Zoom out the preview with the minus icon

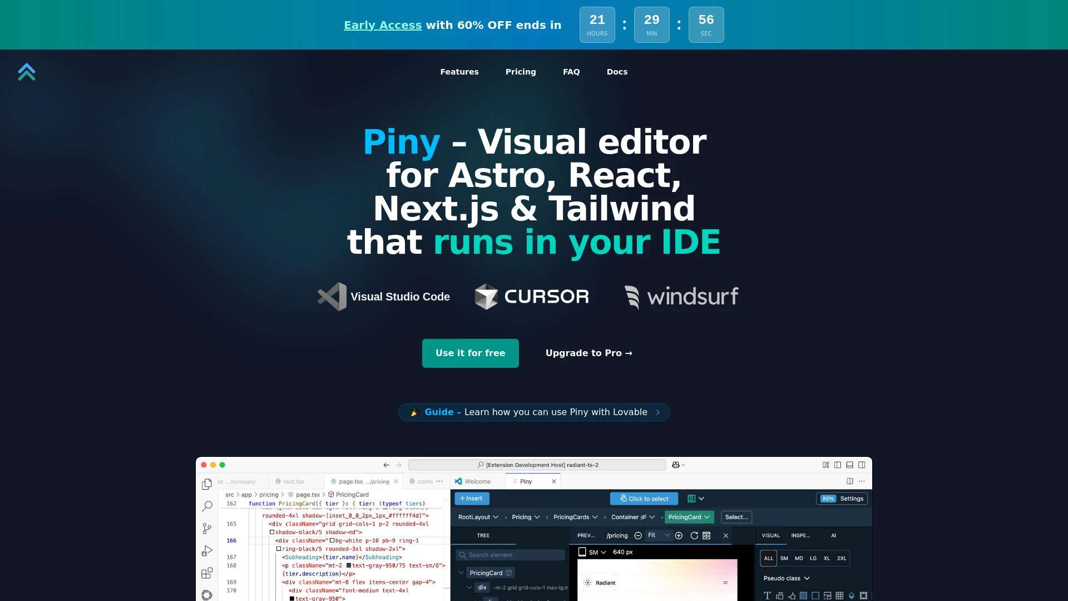point(638,535)
